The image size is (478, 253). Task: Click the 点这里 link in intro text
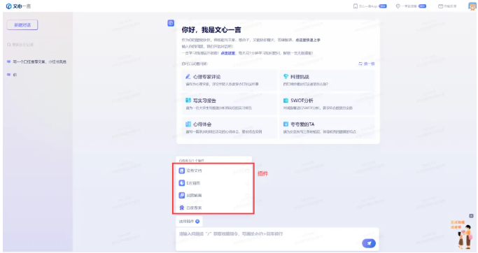228,53
